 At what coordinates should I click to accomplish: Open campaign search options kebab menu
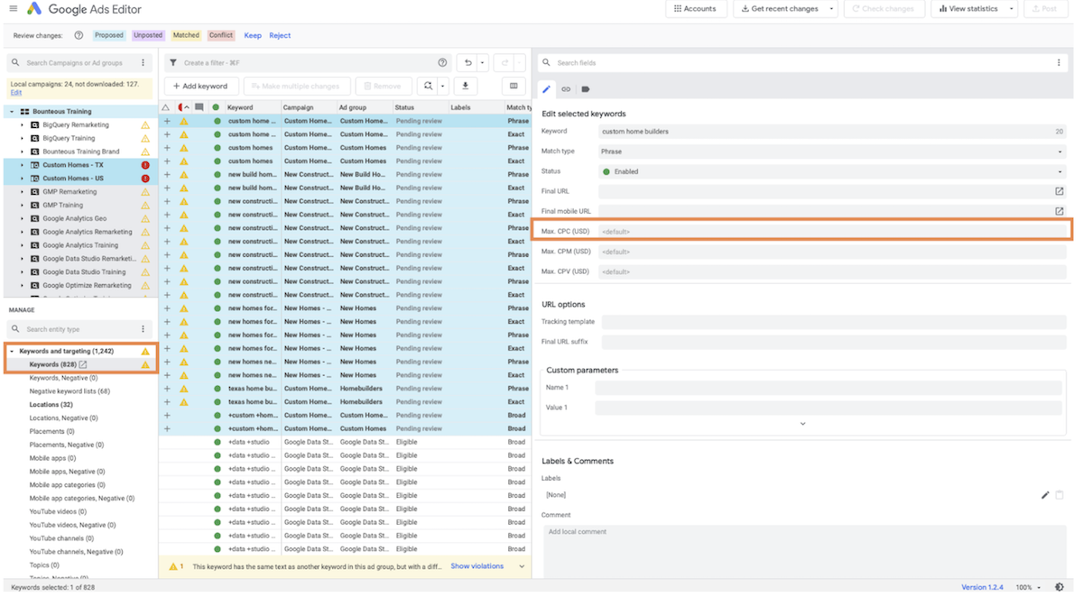[x=143, y=63]
